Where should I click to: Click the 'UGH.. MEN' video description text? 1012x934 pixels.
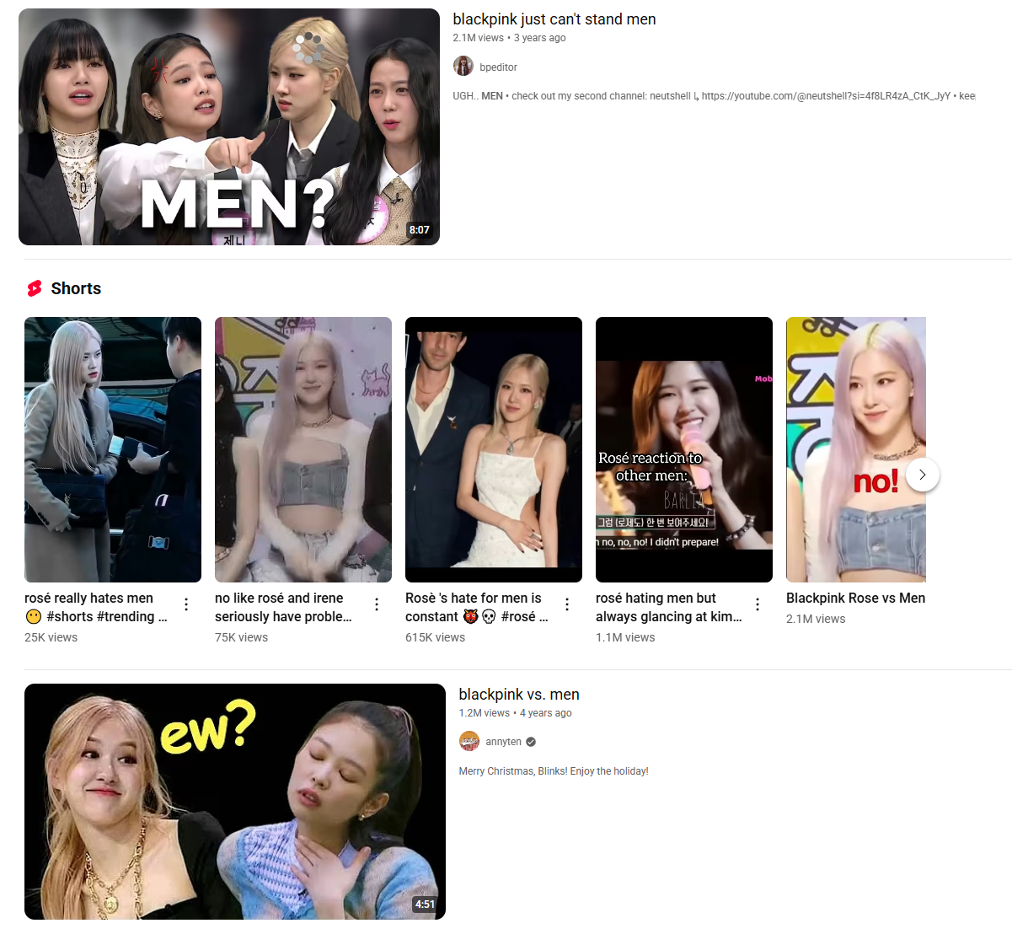[x=714, y=96]
